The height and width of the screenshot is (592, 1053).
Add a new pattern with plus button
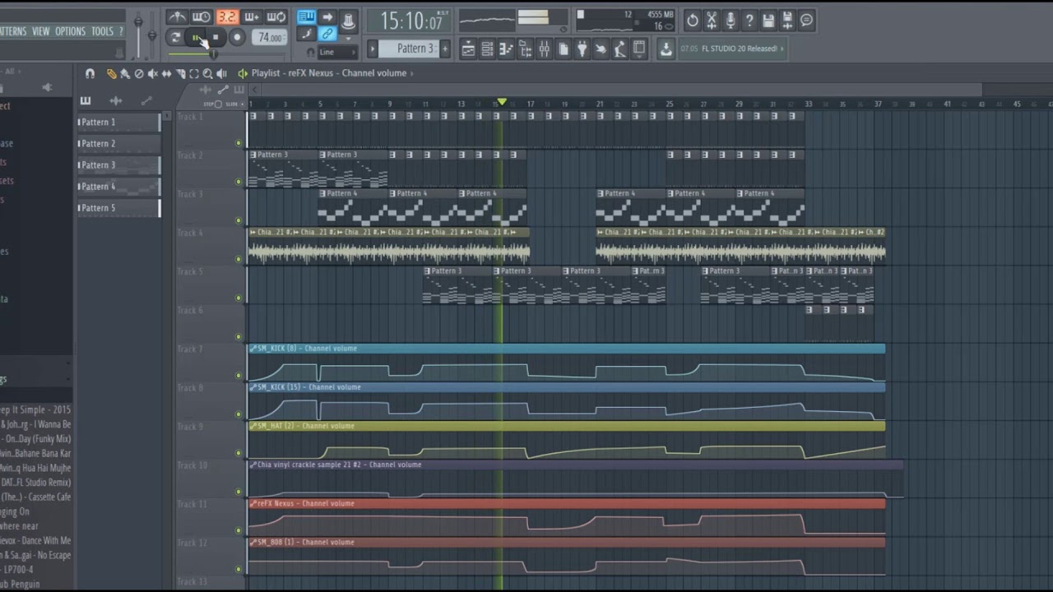pyautogui.click(x=445, y=49)
